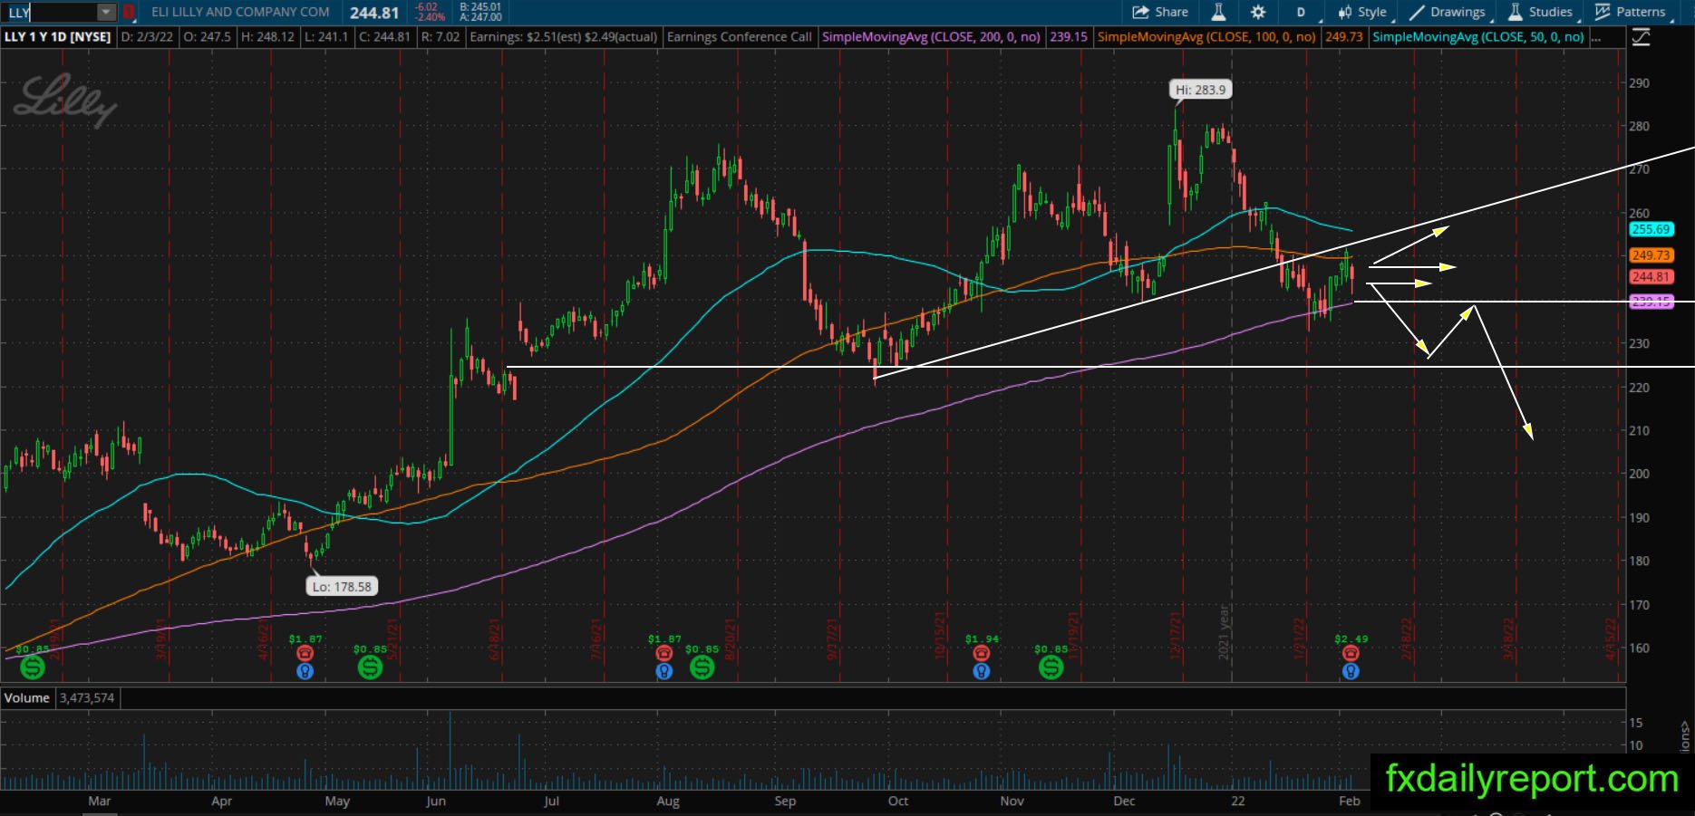The height and width of the screenshot is (816, 1695).
Task: Click the curve icon right of study labels
Action: (x=1641, y=37)
